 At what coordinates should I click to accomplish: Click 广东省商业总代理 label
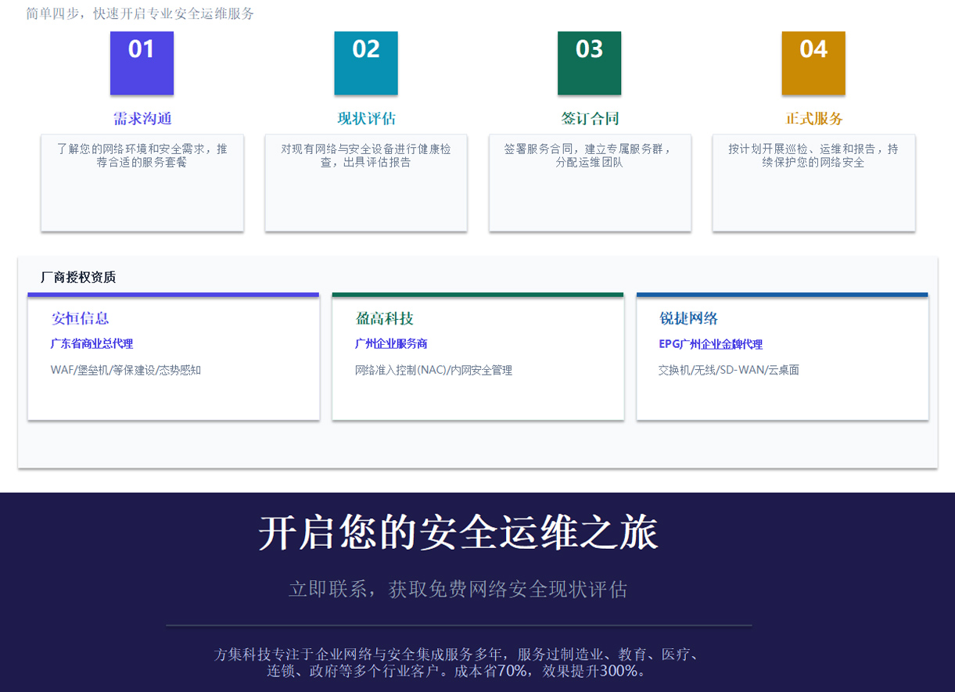tap(92, 344)
